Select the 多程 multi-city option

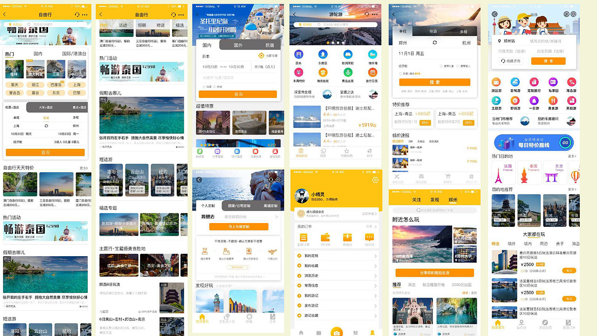pyautogui.click(x=464, y=31)
